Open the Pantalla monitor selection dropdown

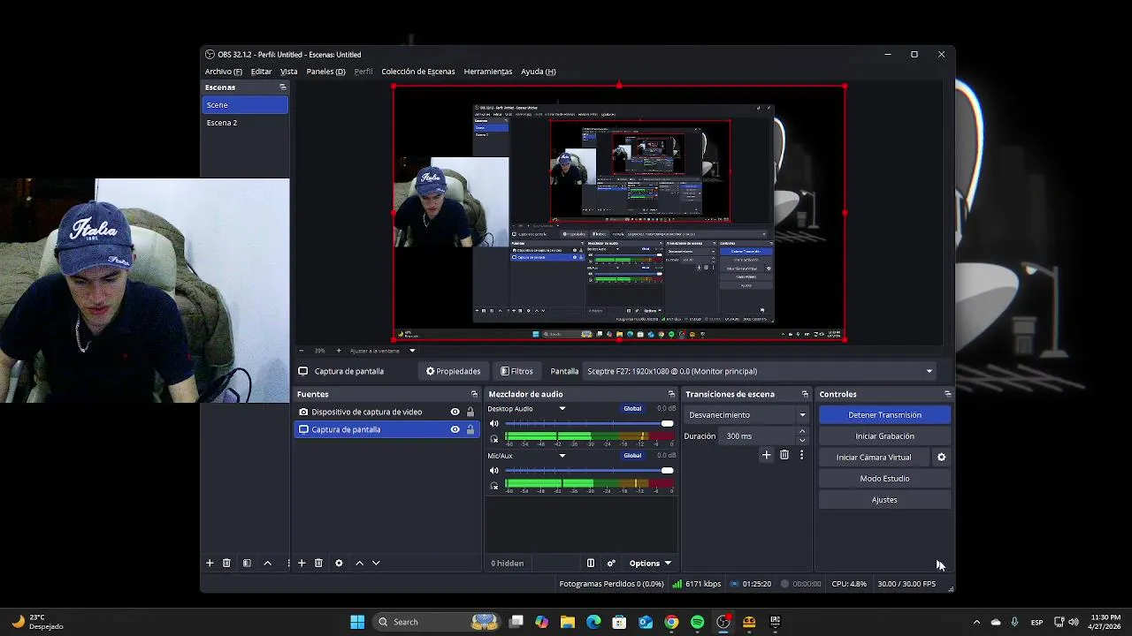tap(759, 371)
